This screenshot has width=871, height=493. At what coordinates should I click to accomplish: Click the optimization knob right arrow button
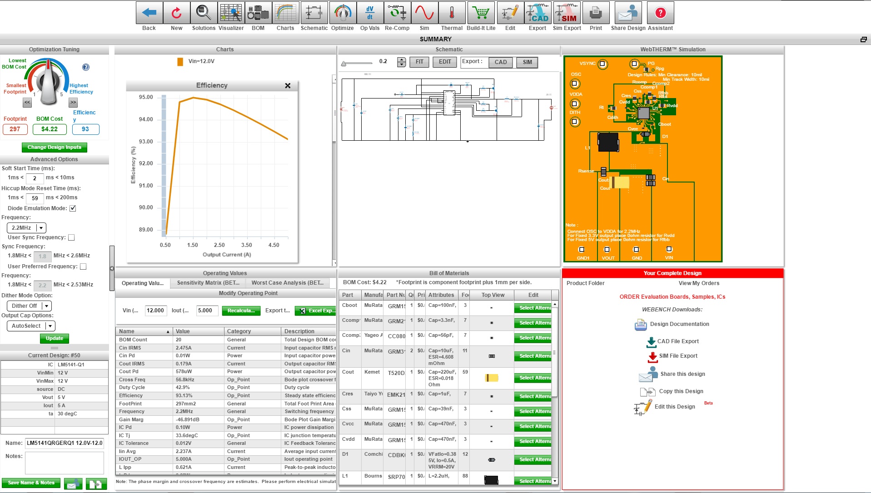pyautogui.click(x=73, y=103)
